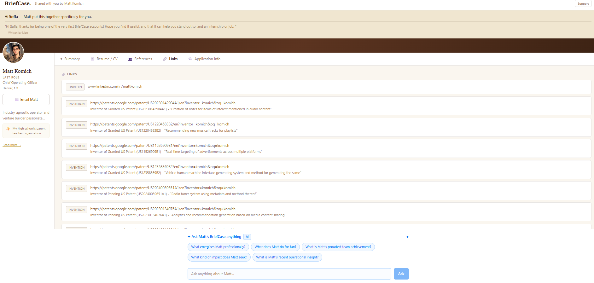Viewport: 594px width, 283px height.
Task: Click the envelope icon in Email Matt
Action: point(17,100)
